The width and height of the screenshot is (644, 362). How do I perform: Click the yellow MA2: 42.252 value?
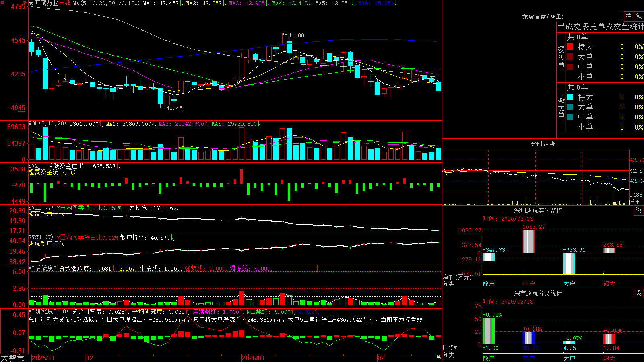pyautogui.click(x=206, y=3)
